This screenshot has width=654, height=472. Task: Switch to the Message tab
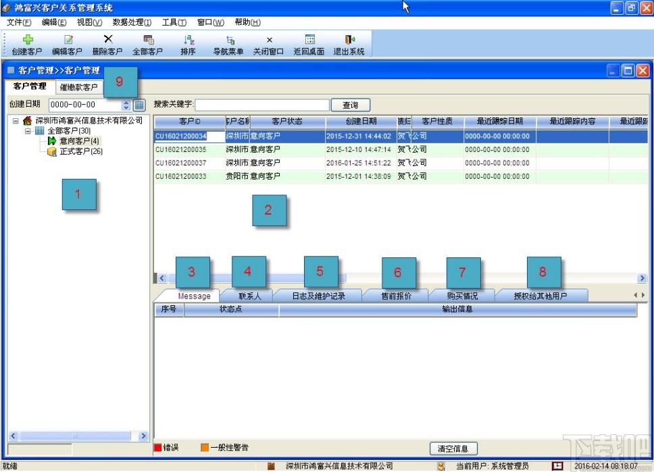[x=194, y=296]
